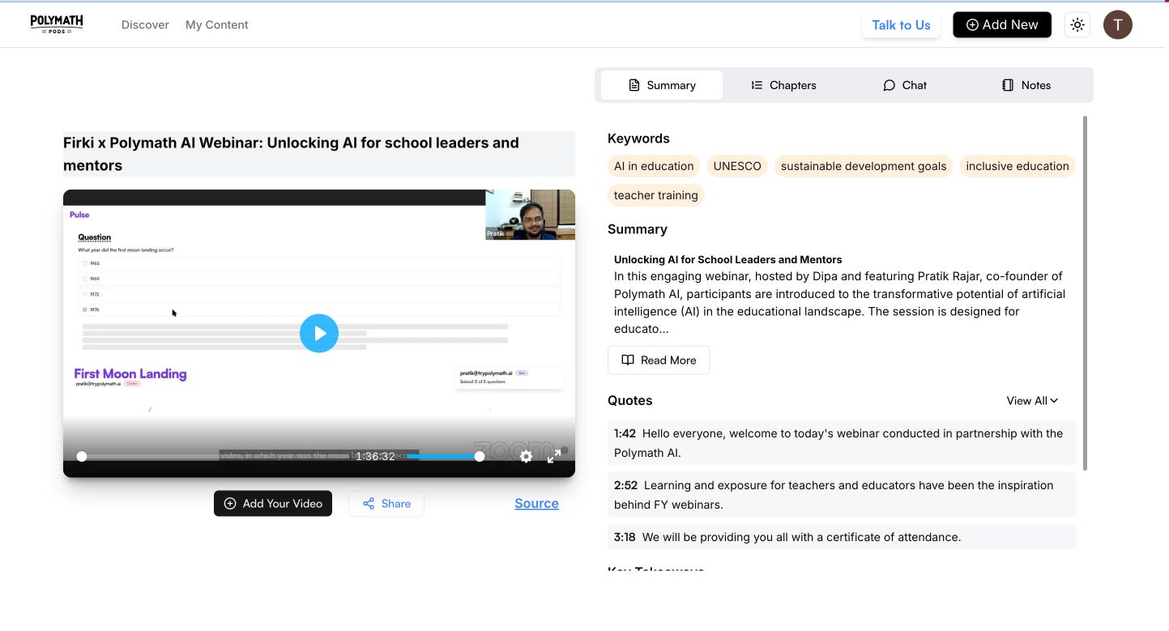Select the teacher training keyword
Image resolution: width=1169 pixels, height=631 pixels.
coord(656,195)
